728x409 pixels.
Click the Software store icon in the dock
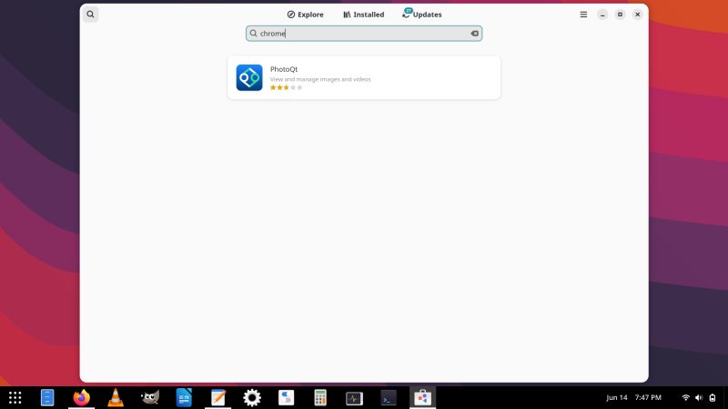click(x=422, y=397)
